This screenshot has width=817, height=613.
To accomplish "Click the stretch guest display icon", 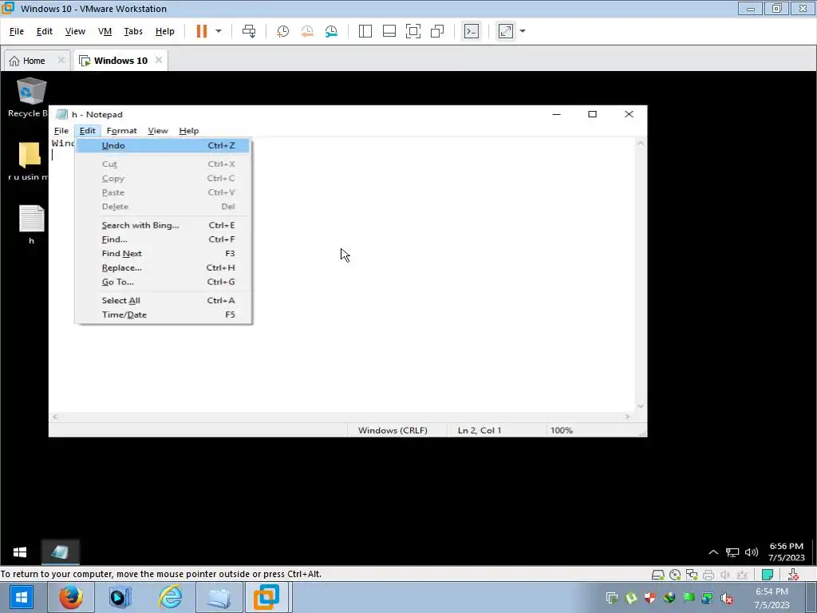I will coord(505,31).
